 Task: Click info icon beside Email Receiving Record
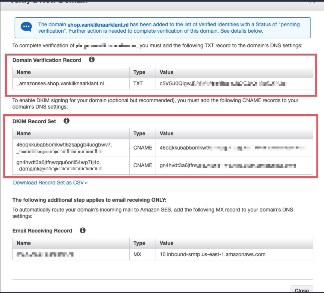click(83, 230)
